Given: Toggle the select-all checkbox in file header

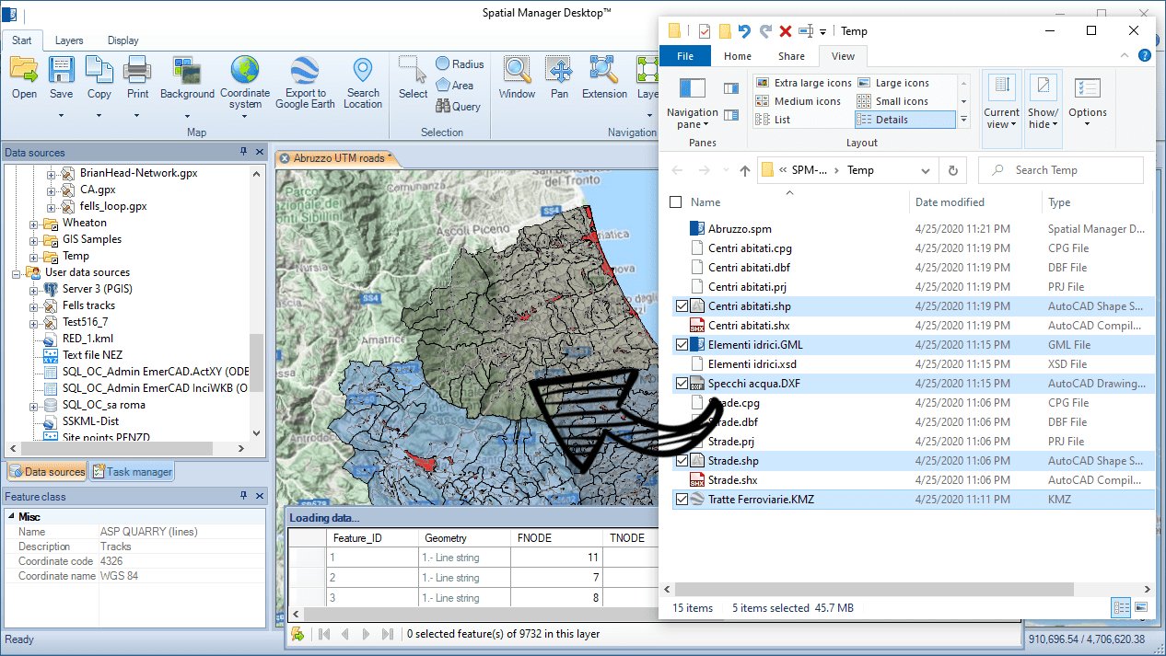Looking at the screenshot, I should [676, 202].
